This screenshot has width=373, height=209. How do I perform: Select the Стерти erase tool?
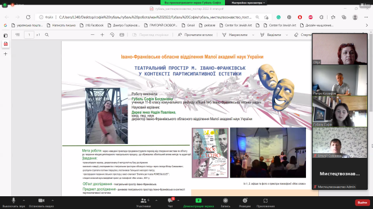[x=302, y=35]
